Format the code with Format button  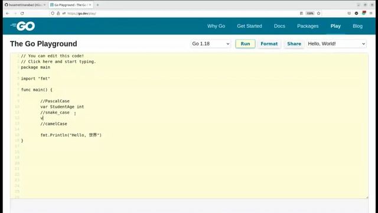(269, 44)
